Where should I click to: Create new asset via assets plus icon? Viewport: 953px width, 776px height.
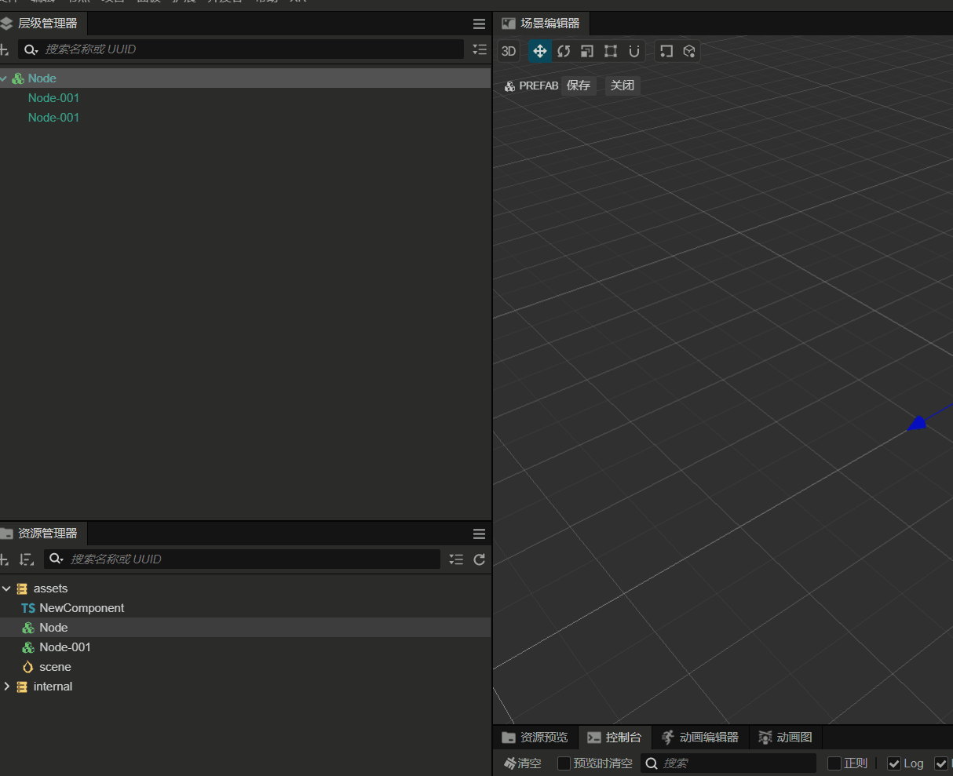(x=4, y=559)
